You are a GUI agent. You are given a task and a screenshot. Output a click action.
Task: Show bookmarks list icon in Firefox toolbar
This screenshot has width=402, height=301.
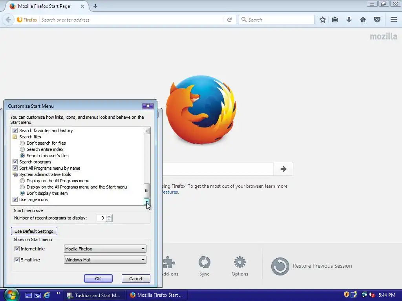click(x=335, y=20)
